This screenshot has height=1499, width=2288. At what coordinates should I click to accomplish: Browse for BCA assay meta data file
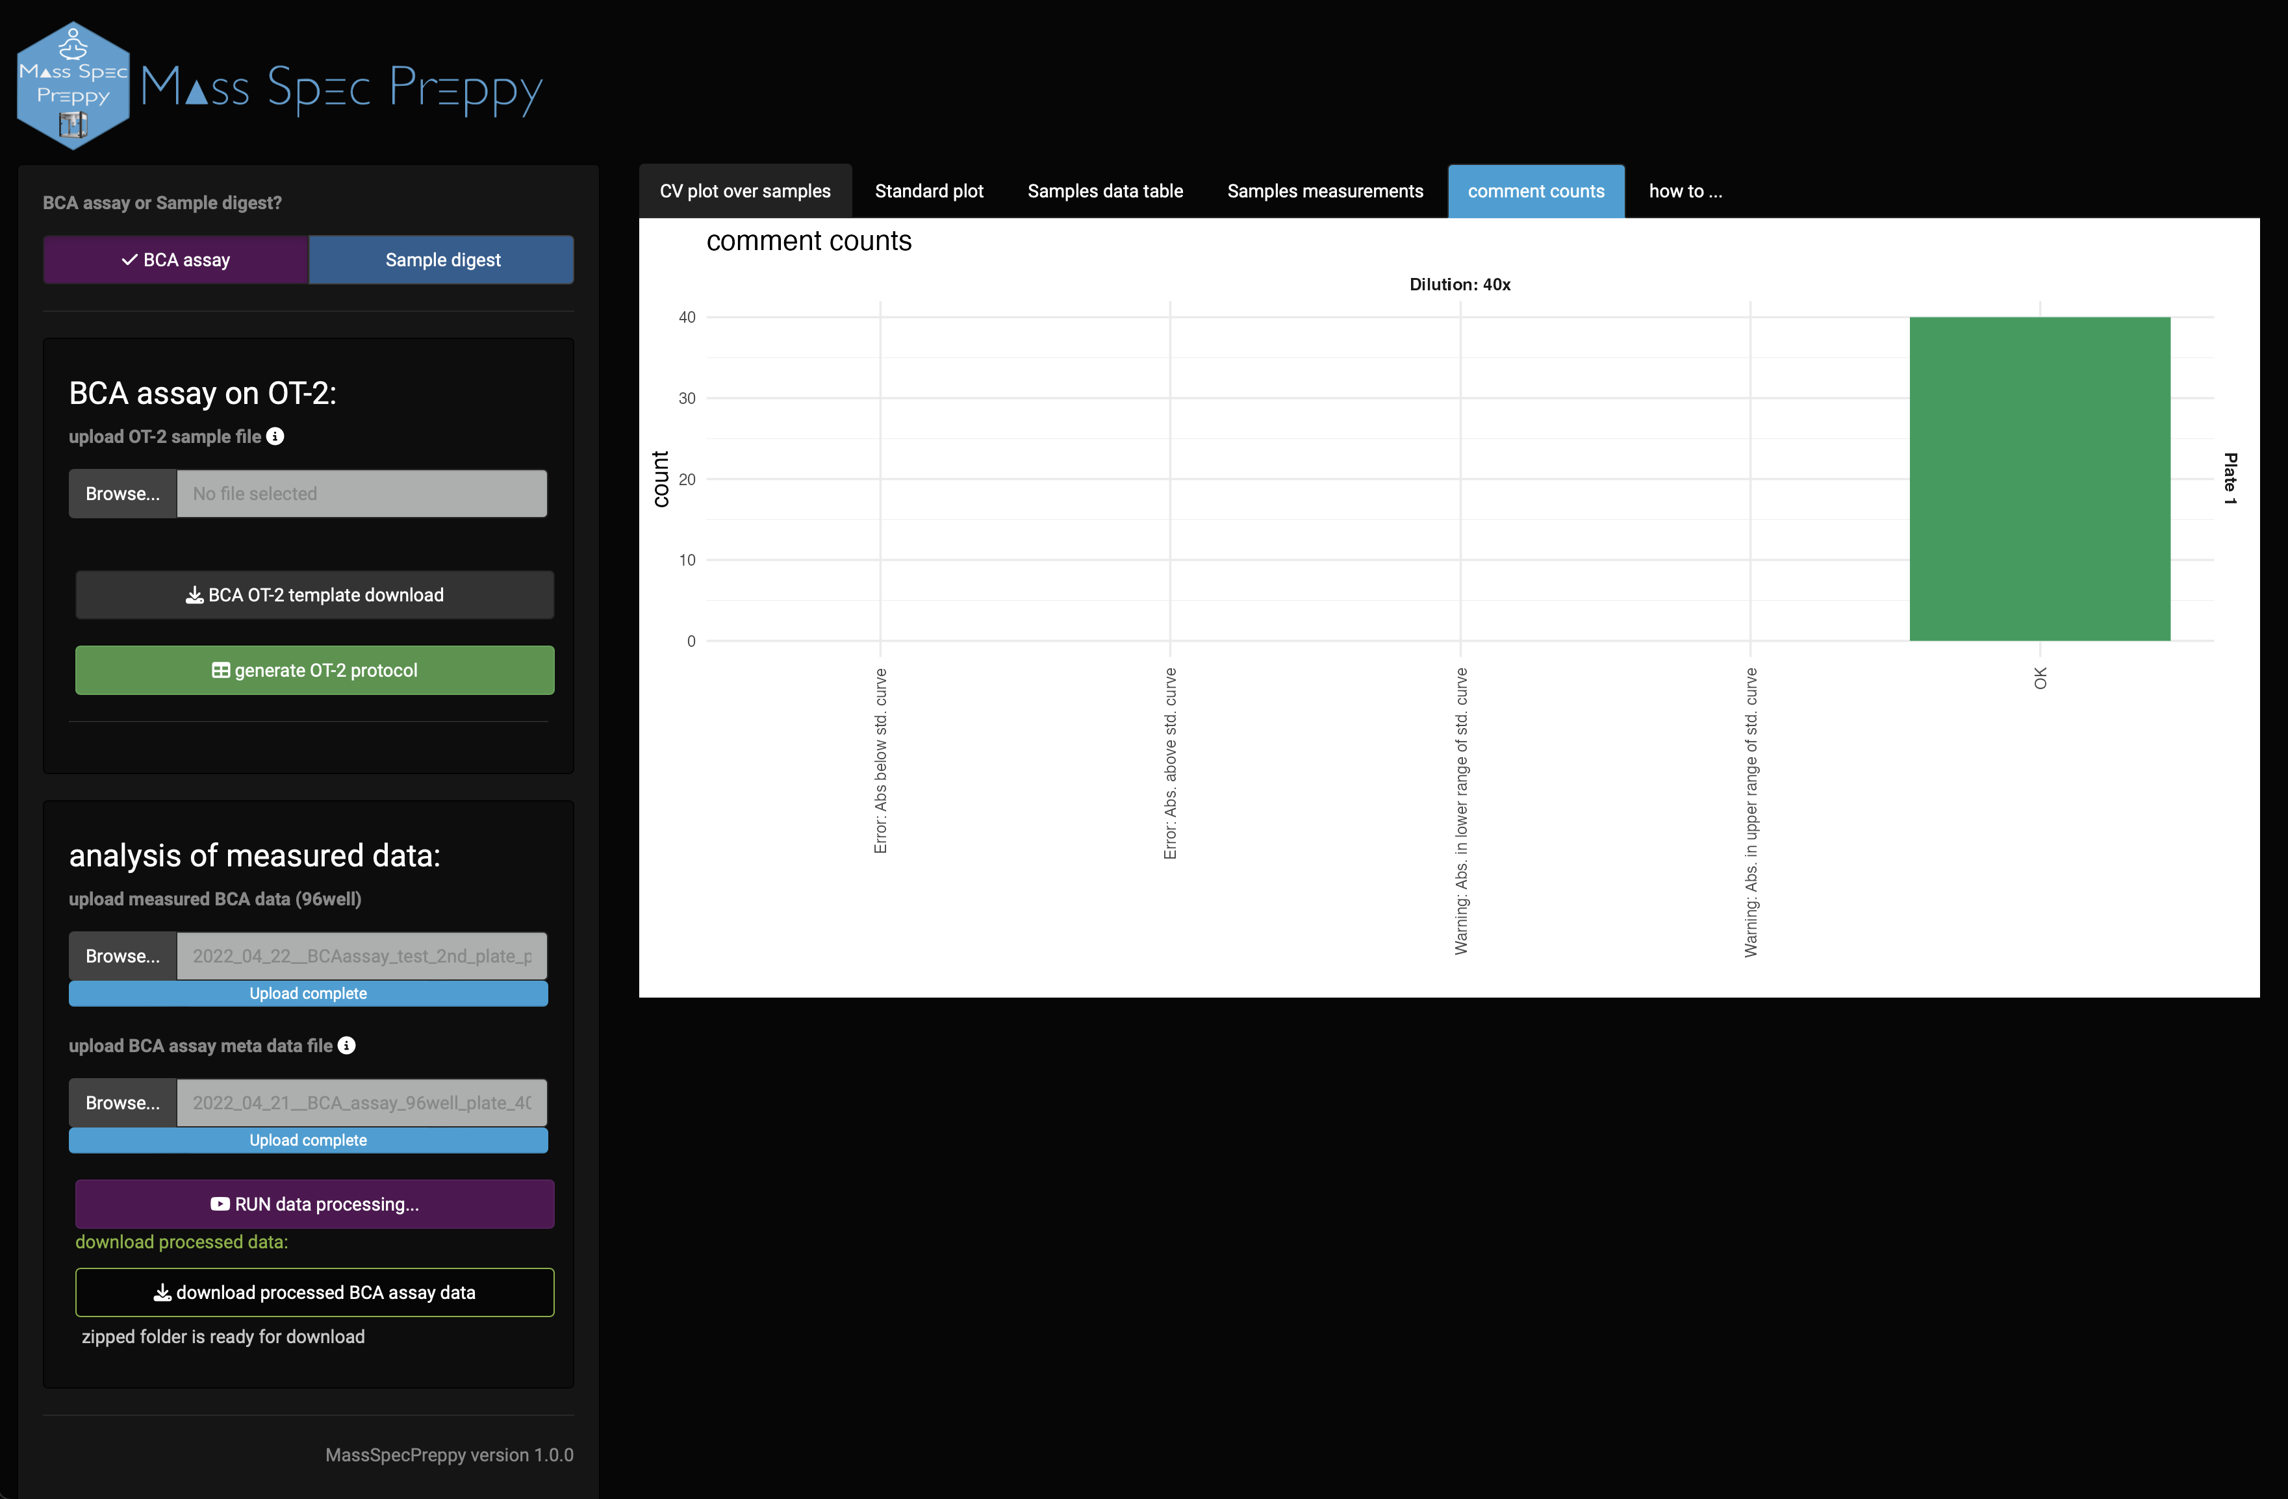pos(122,1103)
